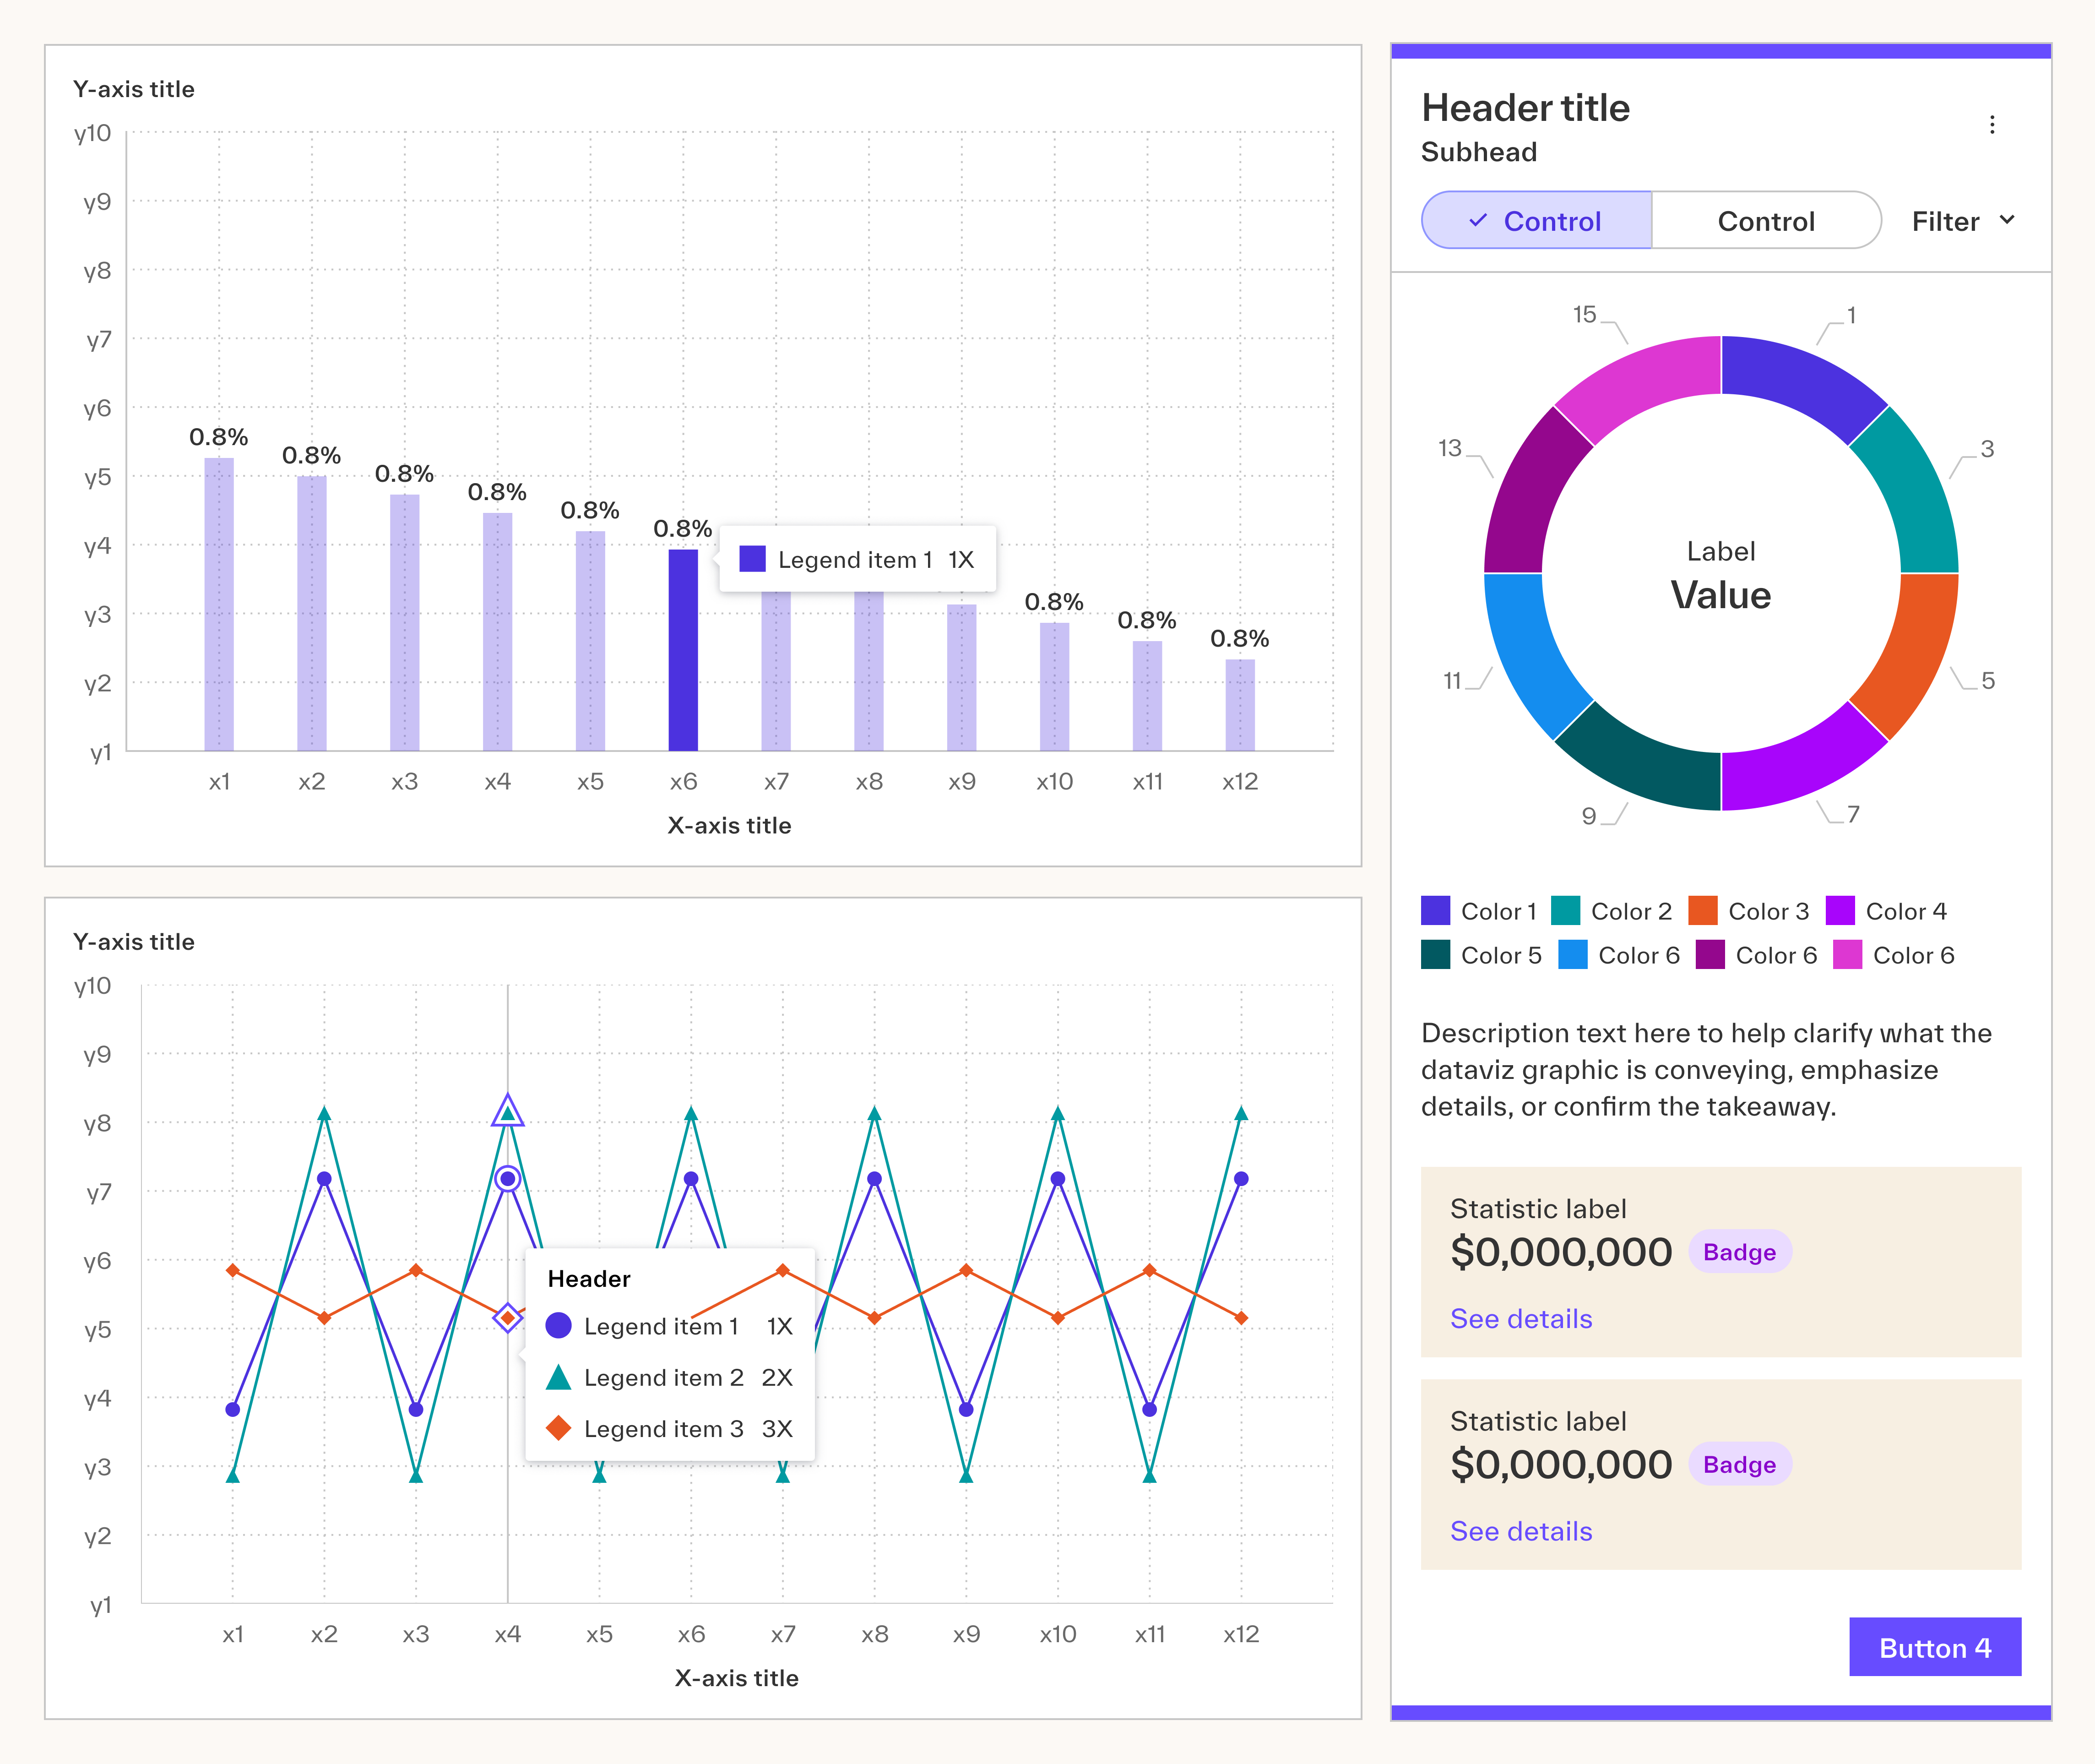
Task: Click the dark teal donut segment labeled 9
Action: 1642,765
